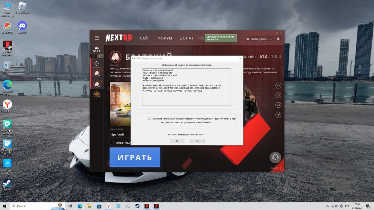Screen dimensions: 374x210
Task: Select the second handshake server in the sidebar
Action: click(97, 84)
